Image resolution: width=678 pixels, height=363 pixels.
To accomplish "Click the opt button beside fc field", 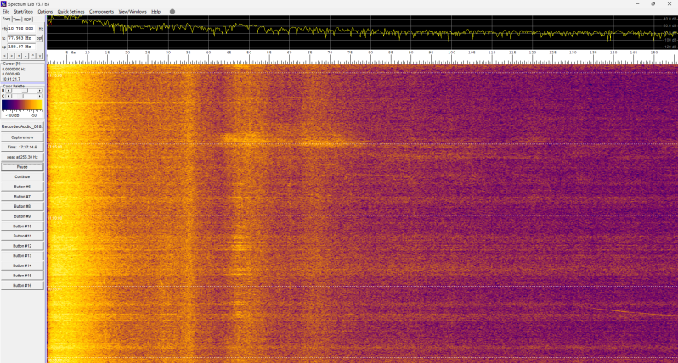I will tap(39, 38).
